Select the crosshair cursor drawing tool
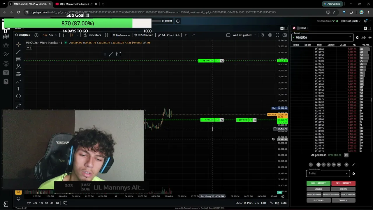The image size is (373, 210). pyautogui.click(x=18, y=44)
